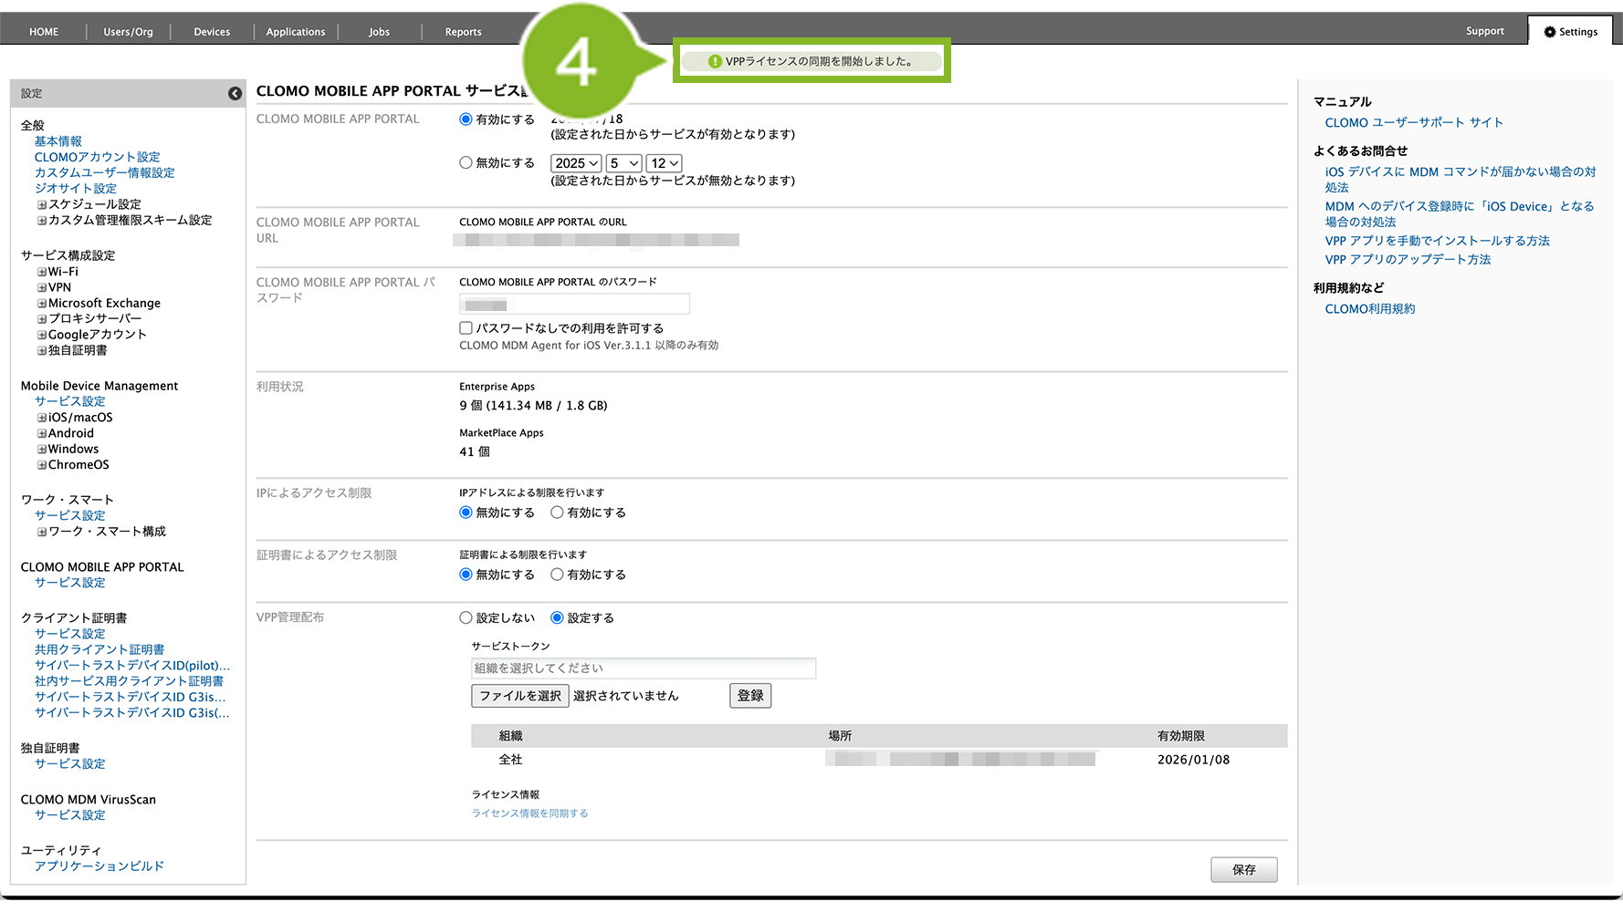Click the ファイルを選択 file chooser button
Image resolution: width=1623 pixels, height=912 pixels.
pyautogui.click(x=520, y=696)
